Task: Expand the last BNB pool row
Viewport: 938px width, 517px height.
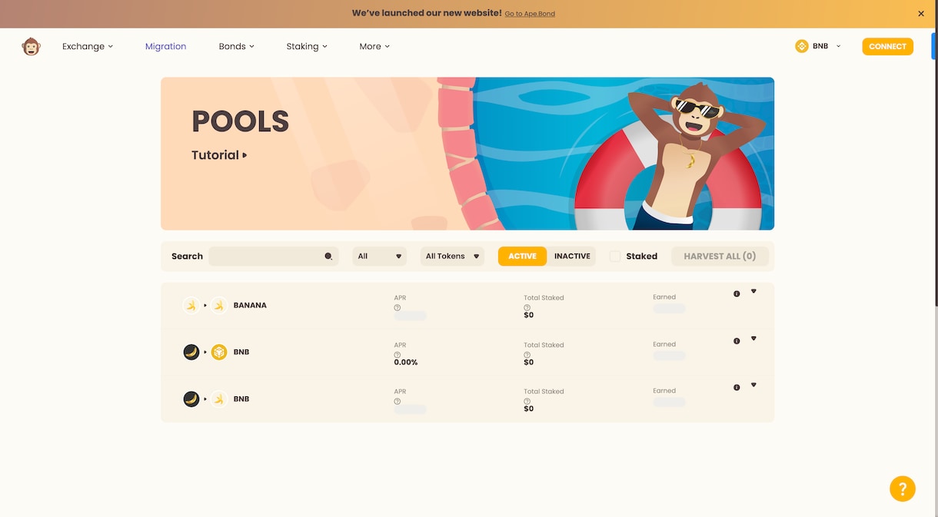Action: coord(753,385)
